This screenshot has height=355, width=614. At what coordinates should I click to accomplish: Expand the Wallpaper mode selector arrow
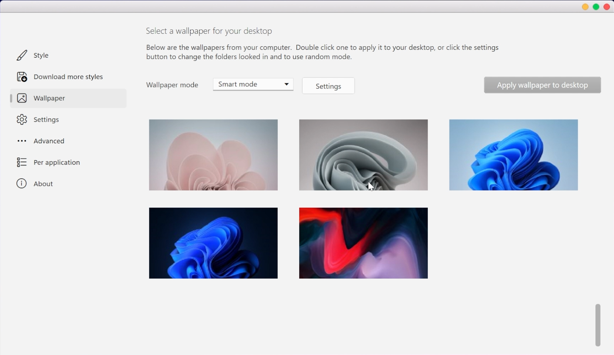(287, 84)
